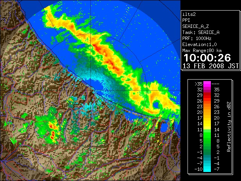241x181 pixels.
Task: Click the 'Max Range:80 km' text
Action: pyautogui.click(x=202, y=51)
